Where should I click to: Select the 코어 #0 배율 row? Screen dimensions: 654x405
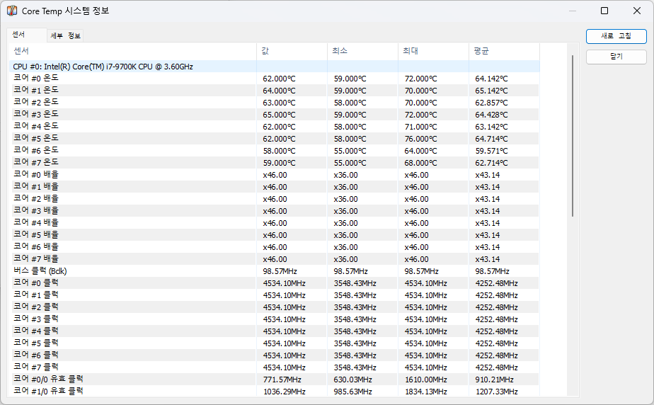[x=274, y=175]
